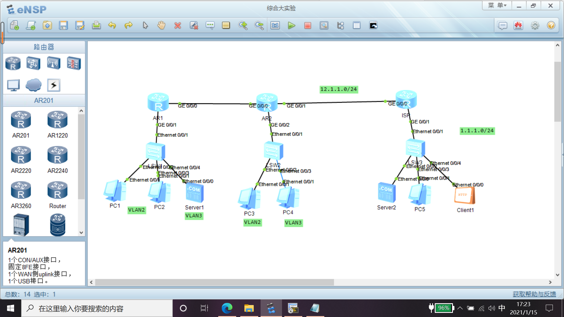Viewport: 564px width, 317px height.
Task: Open the 获取帮助与反馈 link
Action: [534, 294]
